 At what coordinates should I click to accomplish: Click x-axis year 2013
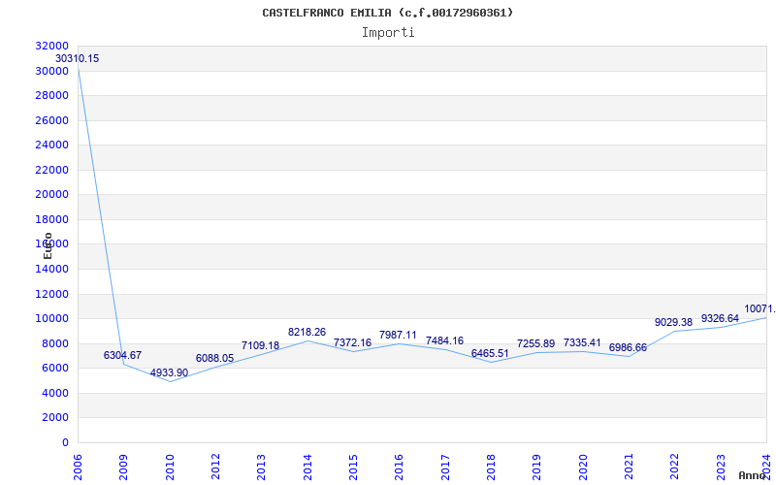[x=261, y=467]
